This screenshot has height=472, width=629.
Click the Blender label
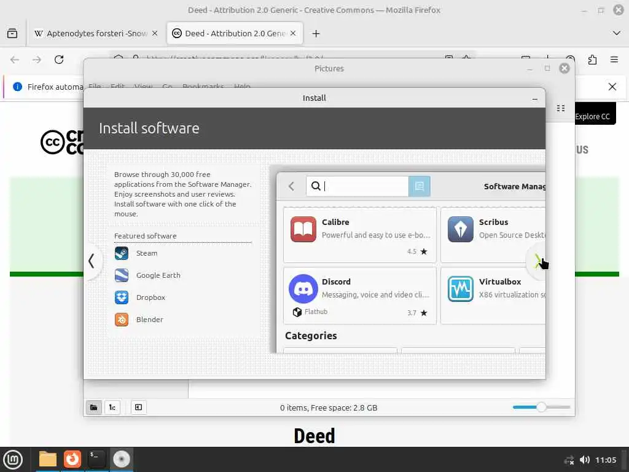click(x=150, y=320)
